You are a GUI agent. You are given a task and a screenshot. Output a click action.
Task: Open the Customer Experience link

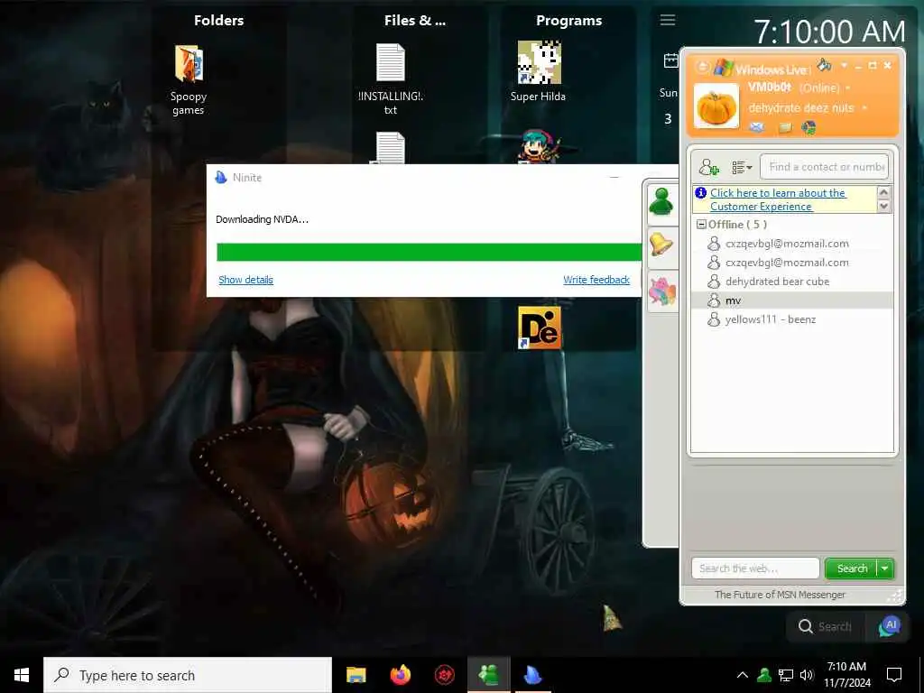pyautogui.click(x=778, y=199)
